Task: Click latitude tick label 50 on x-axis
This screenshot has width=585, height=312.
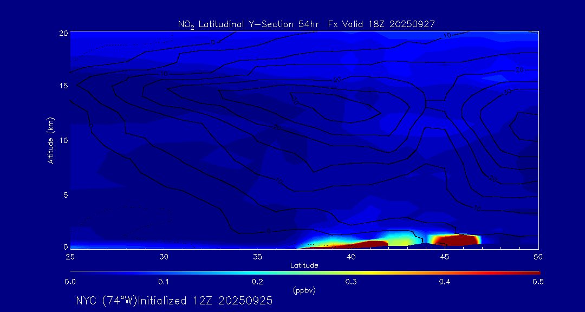Action: pyautogui.click(x=538, y=256)
